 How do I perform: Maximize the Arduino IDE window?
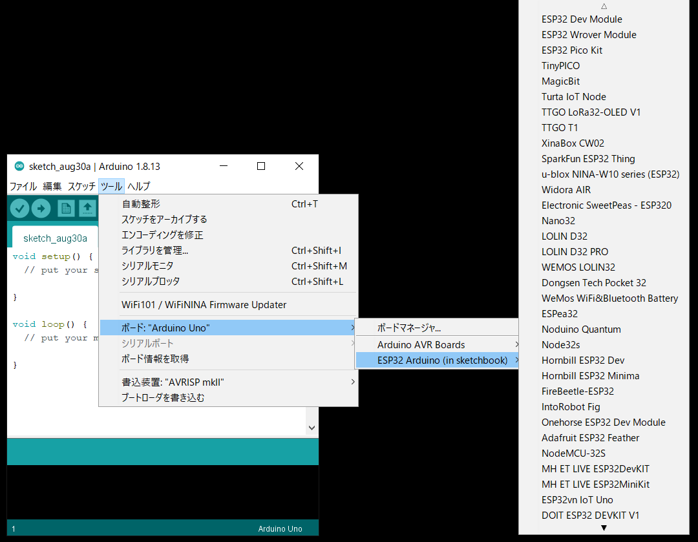pyautogui.click(x=261, y=166)
